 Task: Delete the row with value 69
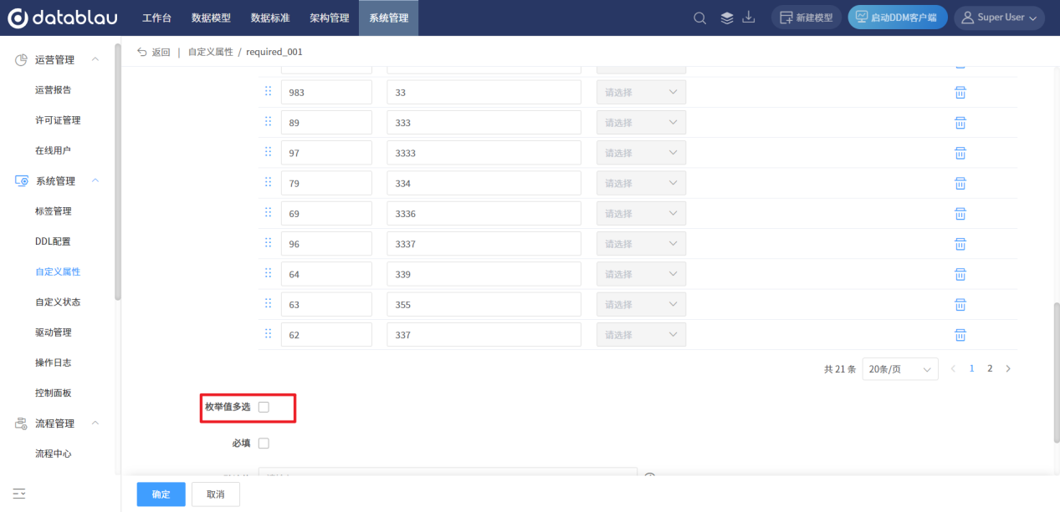[960, 214]
